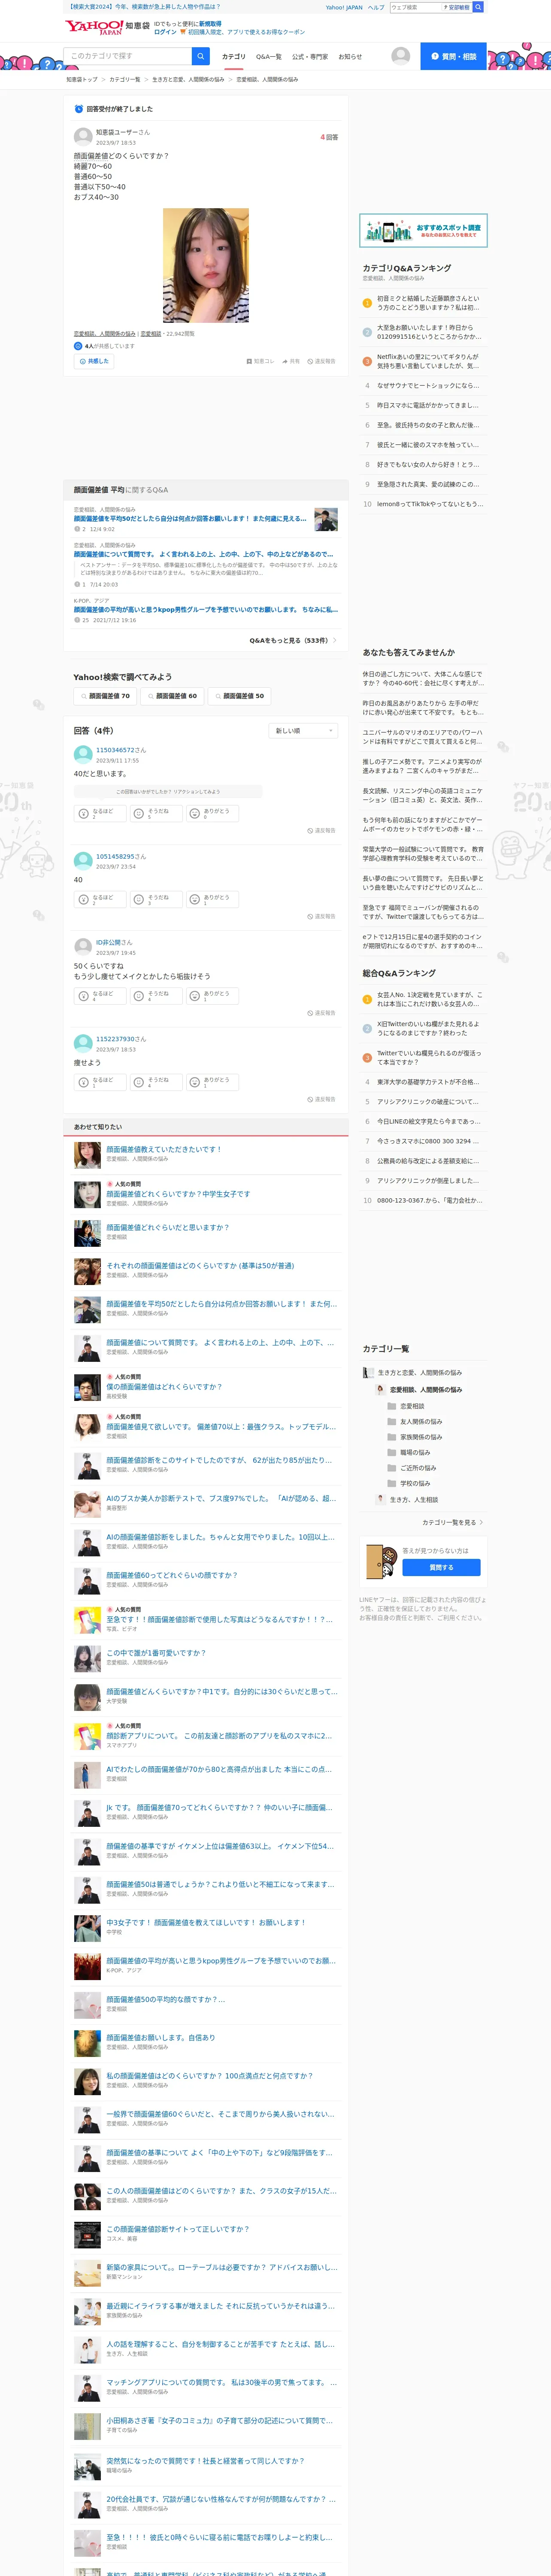
Task: Click カテゴリ一覧 breadcrumb
Action: tap(125, 79)
